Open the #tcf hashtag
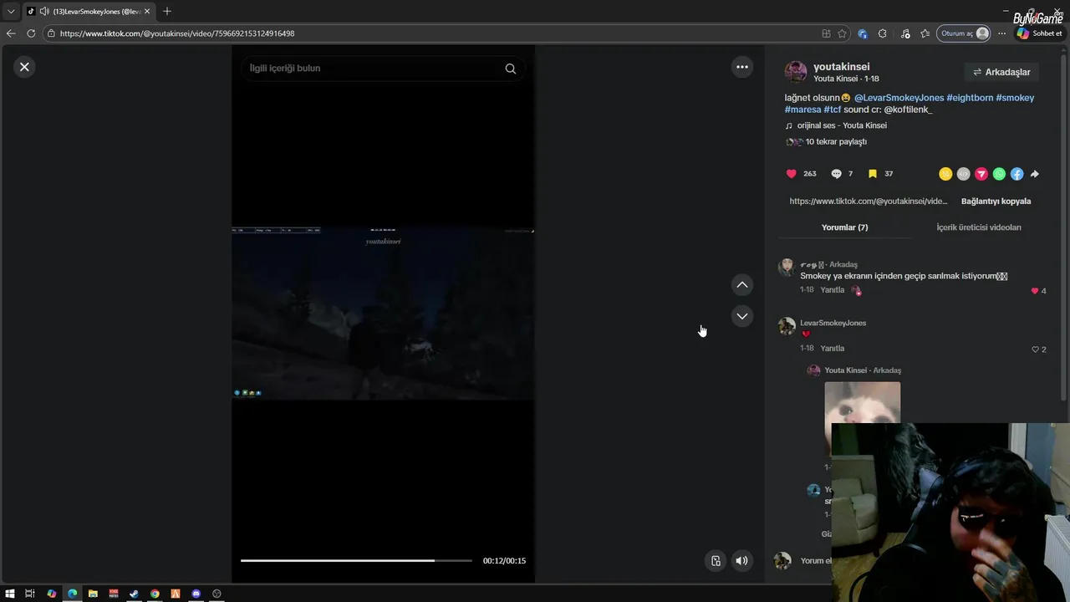Screen dimensions: 1070x602 tap(833, 110)
